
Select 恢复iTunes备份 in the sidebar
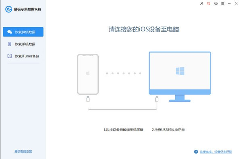pyautogui.click(x=23, y=56)
